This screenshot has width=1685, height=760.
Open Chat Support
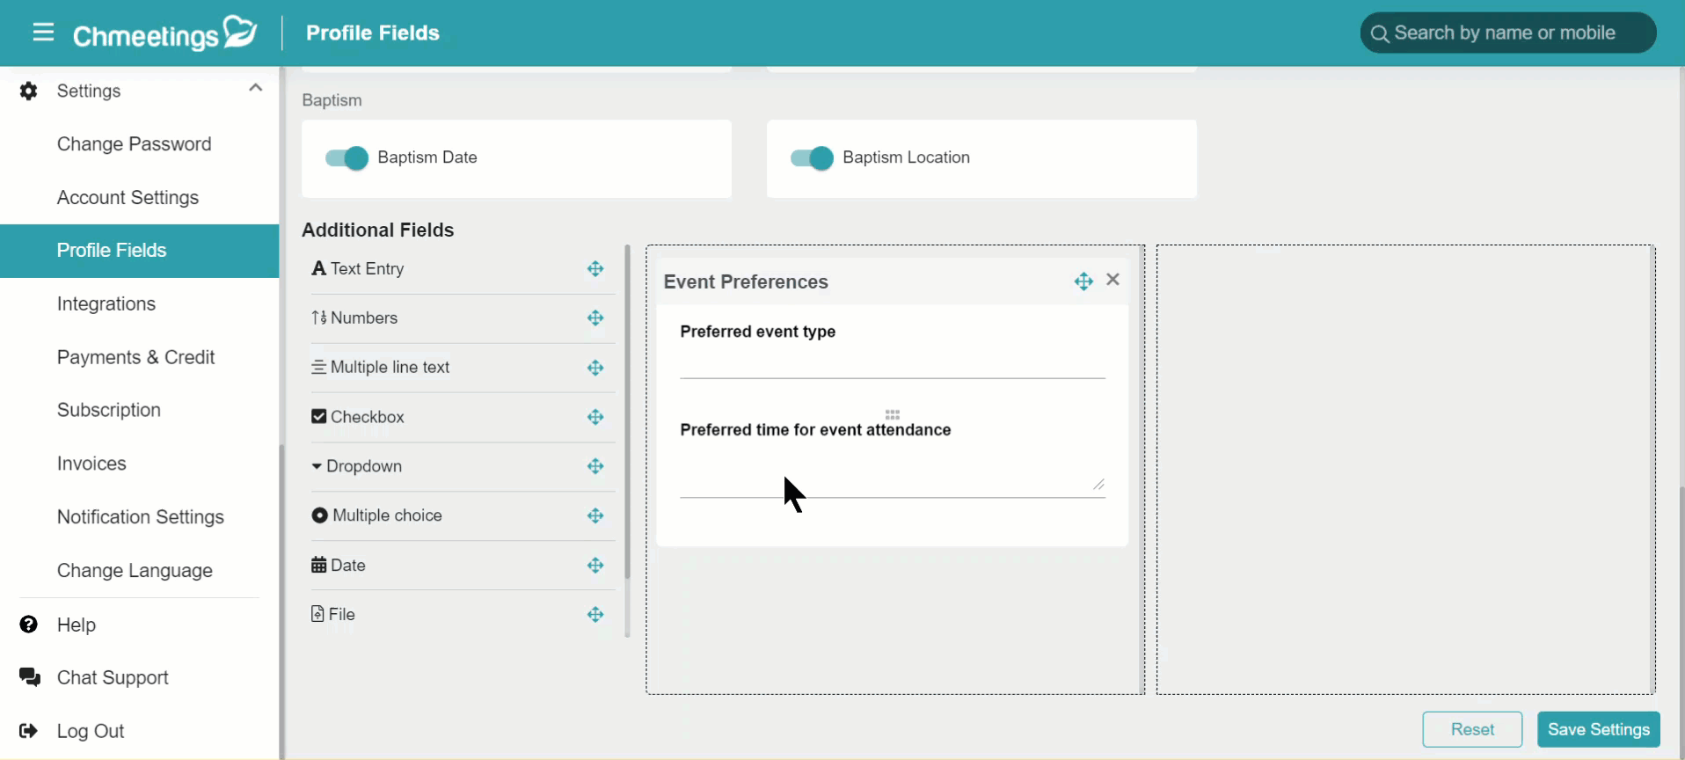click(113, 678)
